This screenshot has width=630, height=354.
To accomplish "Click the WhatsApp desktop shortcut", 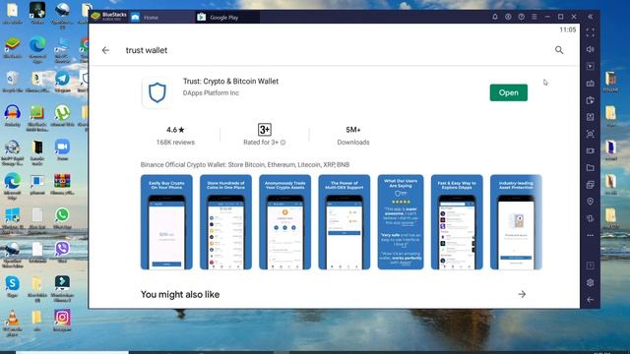I will click(x=62, y=218).
